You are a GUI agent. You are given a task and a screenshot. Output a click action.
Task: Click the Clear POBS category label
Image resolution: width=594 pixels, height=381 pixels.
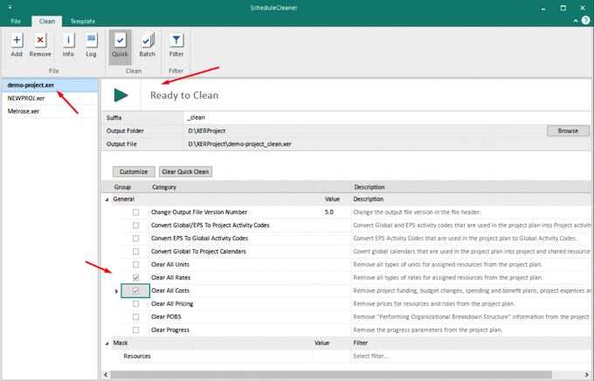pyautogui.click(x=166, y=317)
